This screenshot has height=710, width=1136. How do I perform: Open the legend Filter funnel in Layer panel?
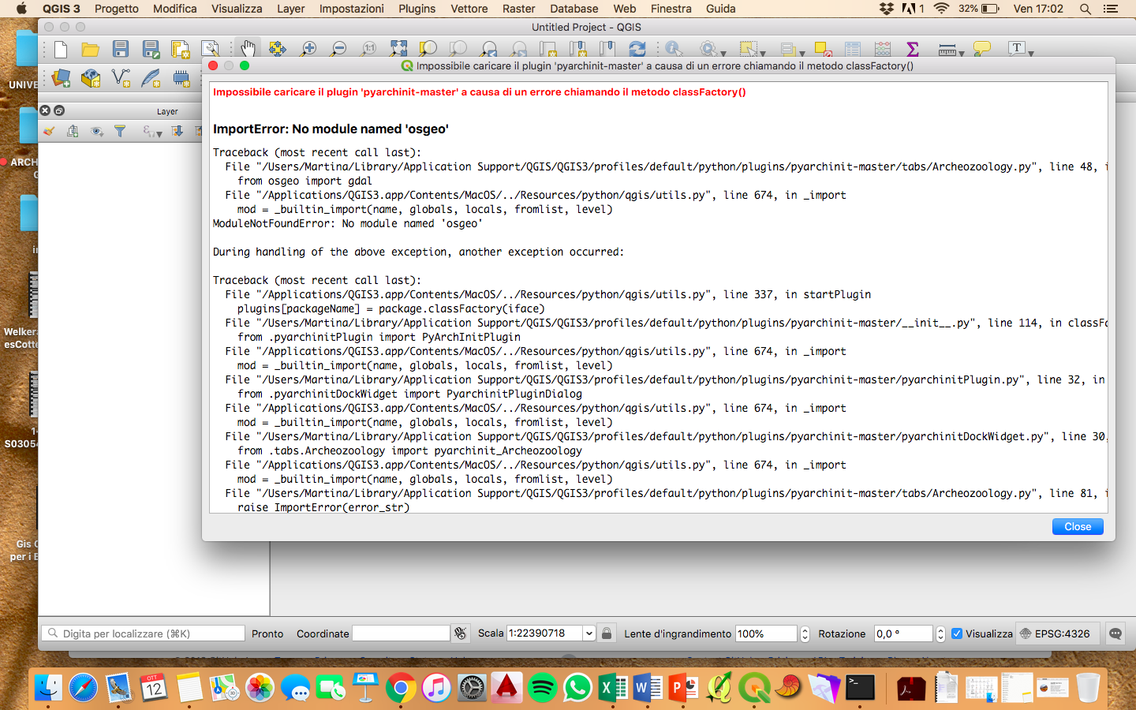[120, 131]
